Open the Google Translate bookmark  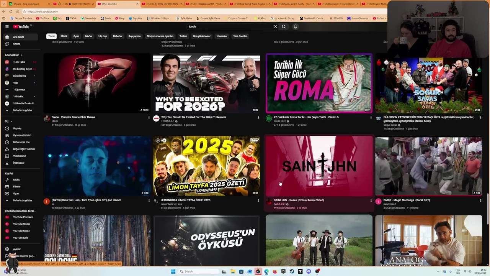tap(21, 18)
